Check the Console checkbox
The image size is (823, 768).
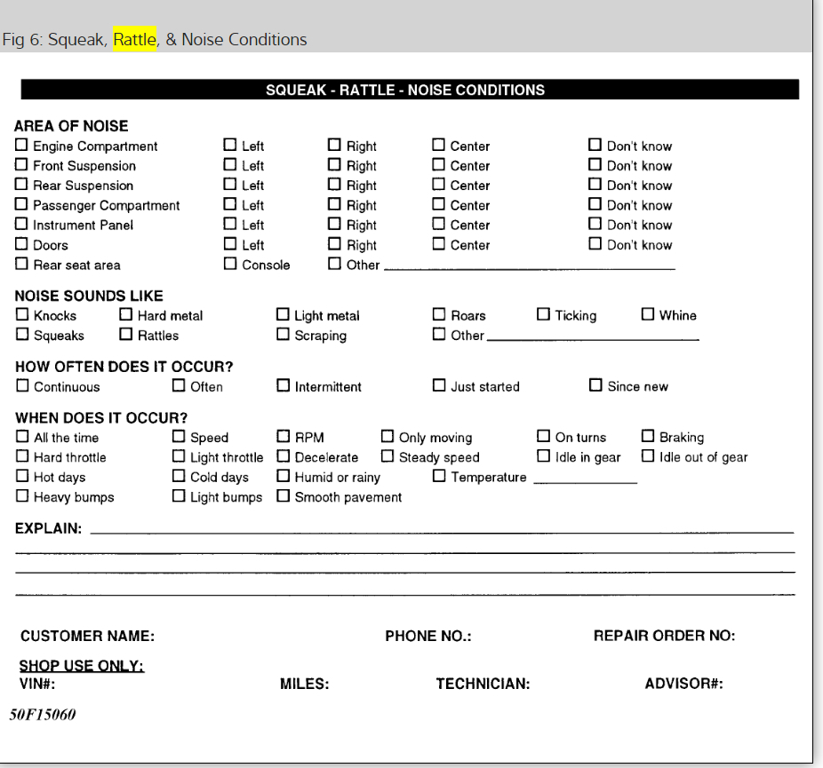[x=230, y=264]
